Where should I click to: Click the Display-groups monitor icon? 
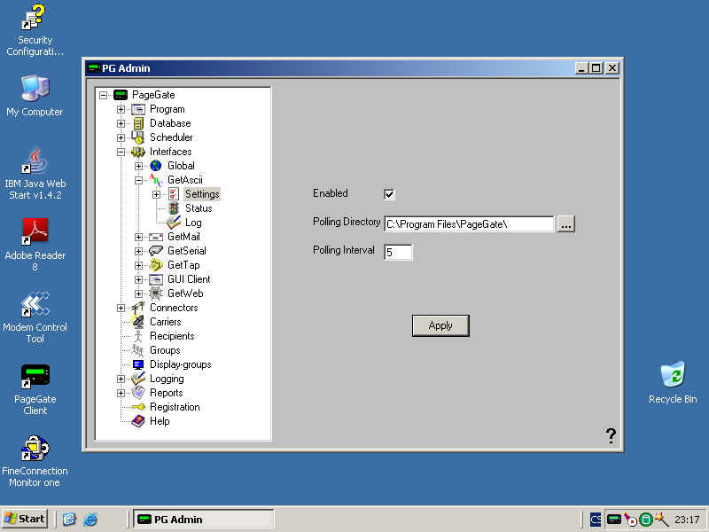[x=138, y=364]
